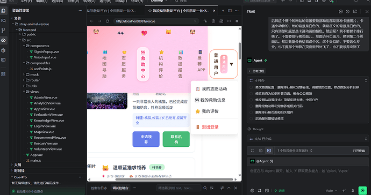
Task: Select 我的志愿活动 menu entry
Action: click(214, 89)
